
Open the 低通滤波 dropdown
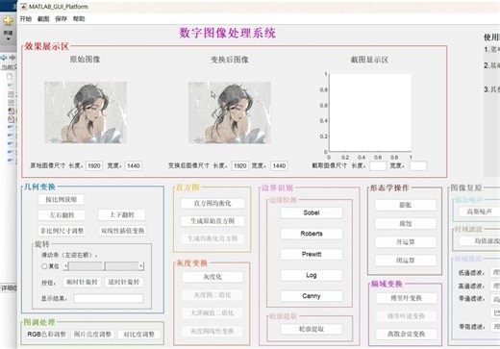coord(495,273)
